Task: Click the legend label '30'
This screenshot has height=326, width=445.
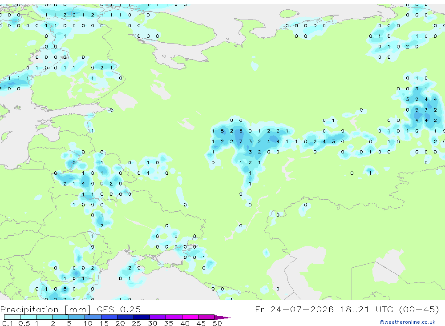Action: (x=152, y=323)
